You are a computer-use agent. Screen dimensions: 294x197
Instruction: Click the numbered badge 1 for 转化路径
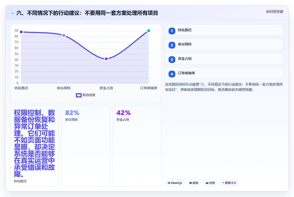(x=172, y=31)
